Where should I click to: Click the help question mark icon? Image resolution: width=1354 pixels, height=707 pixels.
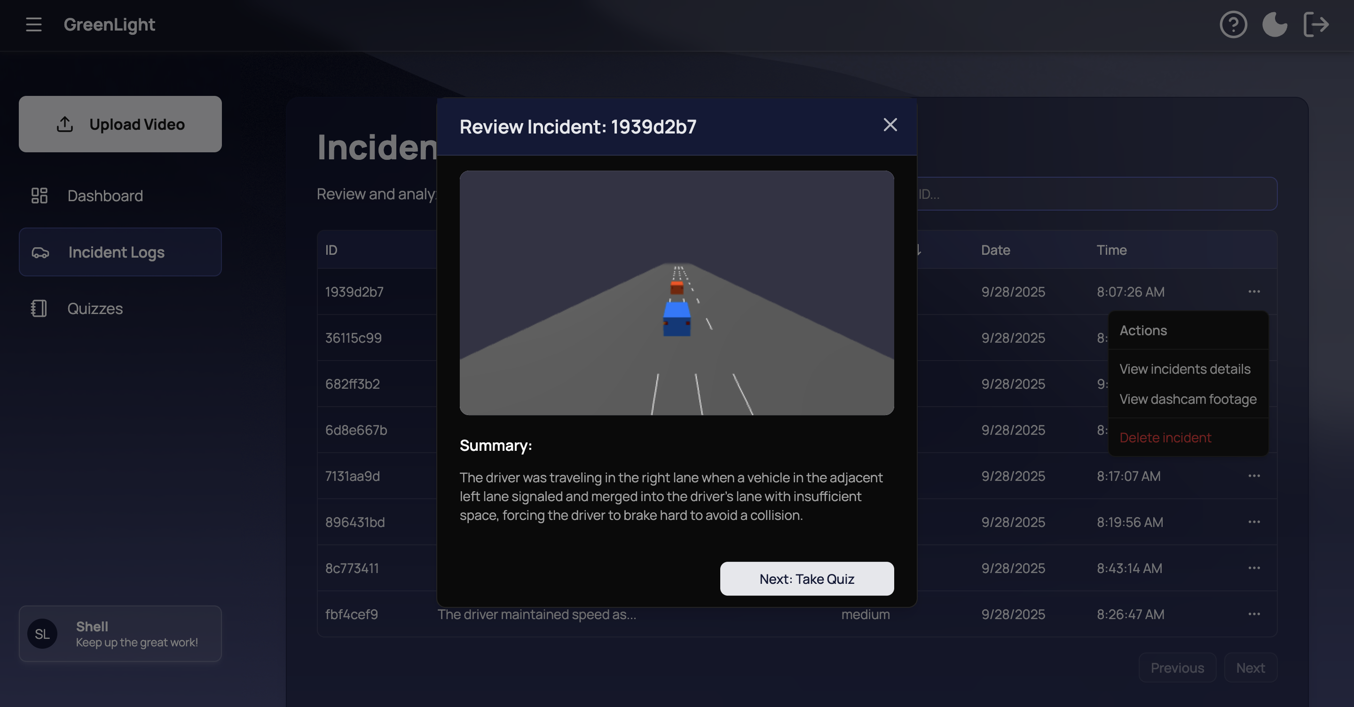pos(1233,25)
